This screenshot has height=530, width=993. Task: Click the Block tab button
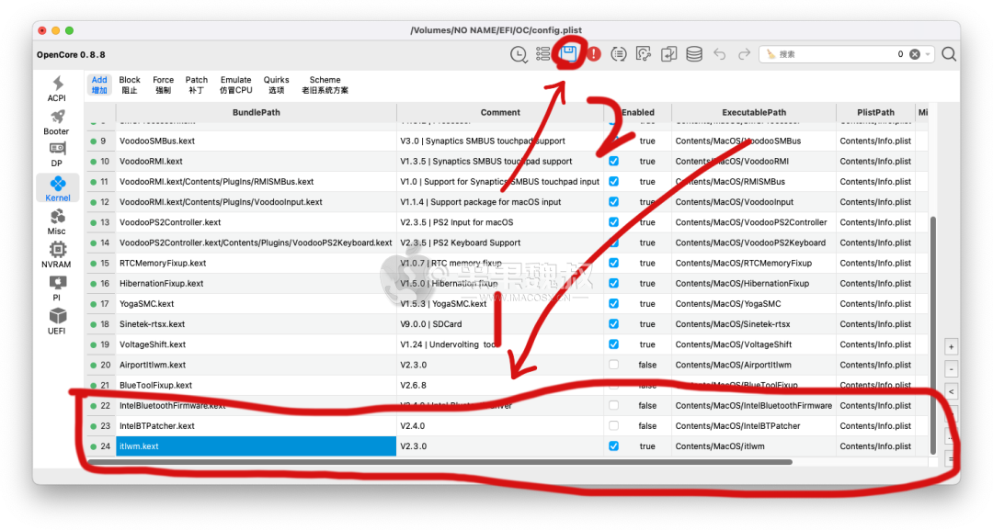tap(130, 83)
